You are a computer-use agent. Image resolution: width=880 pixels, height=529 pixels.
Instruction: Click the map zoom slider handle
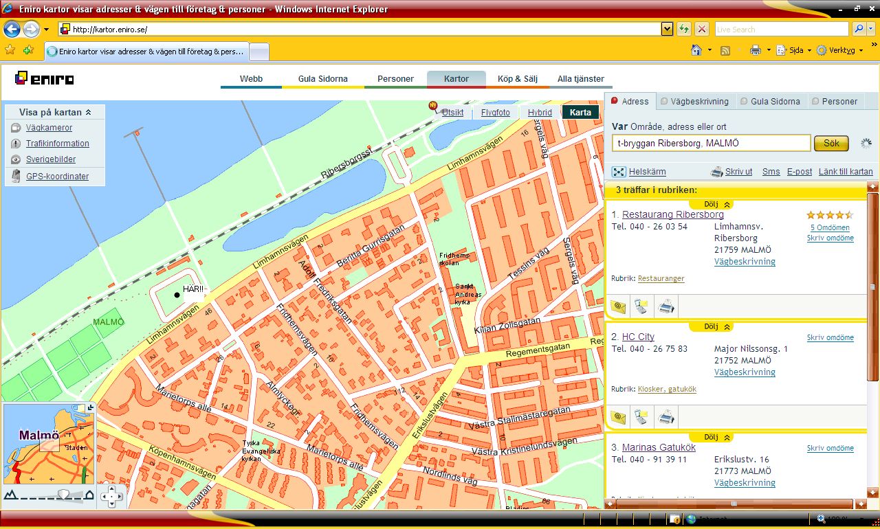coord(63,494)
